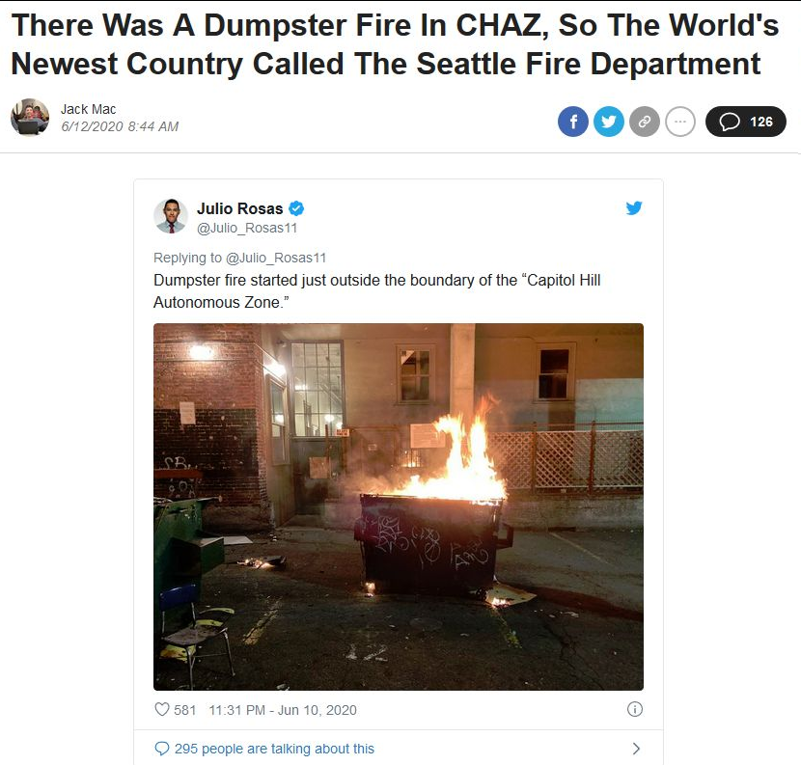Open Replying to @Julio_Rosas11 link

tap(239, 258)
